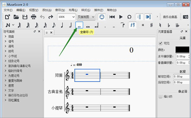
Task: Expand 调号 palette
Action: pyautogui.click(x=5, y=46)
